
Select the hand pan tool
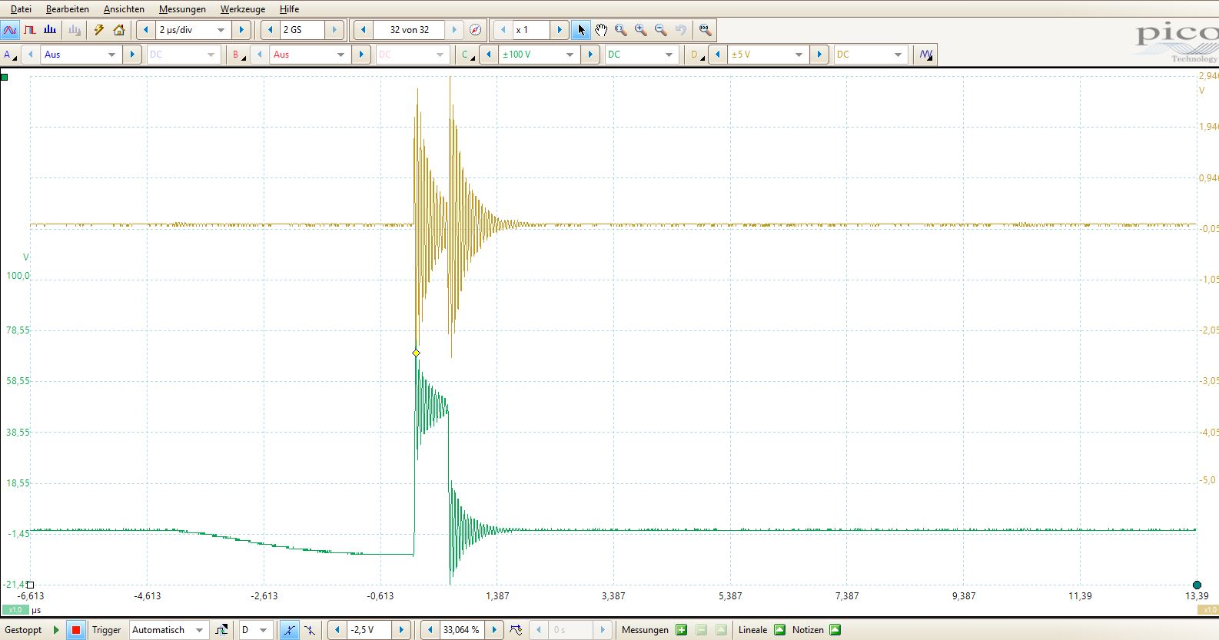pos(601,30)
